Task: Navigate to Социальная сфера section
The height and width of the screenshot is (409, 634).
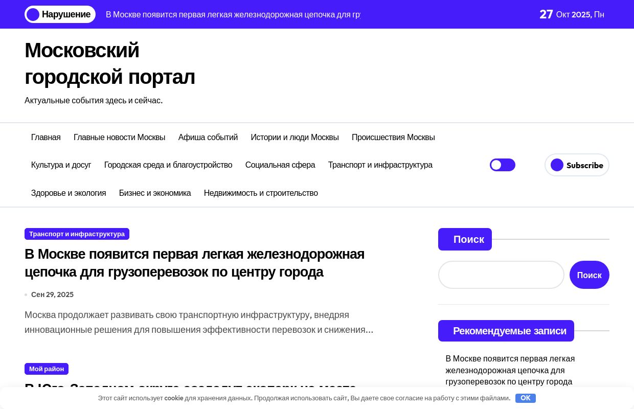Action: point(280,165)
